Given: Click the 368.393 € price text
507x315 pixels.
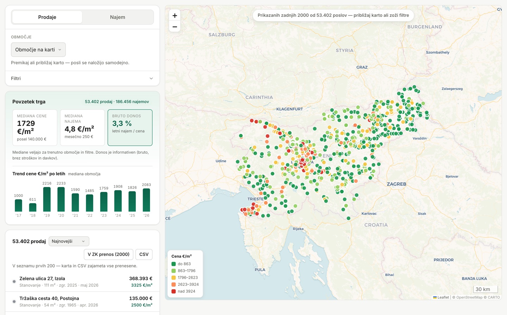Looking at the screenshot, I should [x=141, y=278].
